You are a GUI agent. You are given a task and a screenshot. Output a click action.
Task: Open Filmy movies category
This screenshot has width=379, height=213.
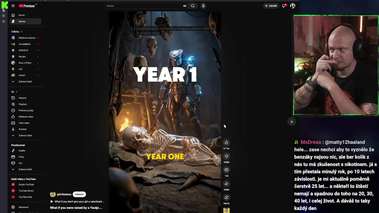pyautogui.click(x=25, y=157)
